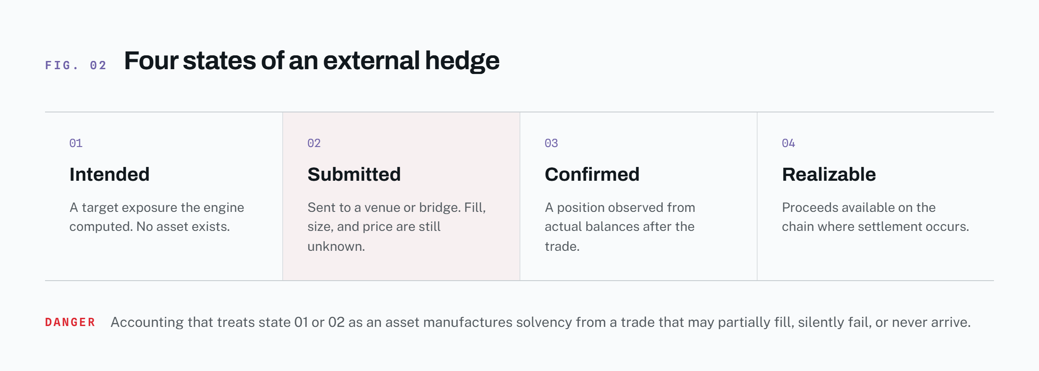Click the red DANGER label

click(70, 322)
